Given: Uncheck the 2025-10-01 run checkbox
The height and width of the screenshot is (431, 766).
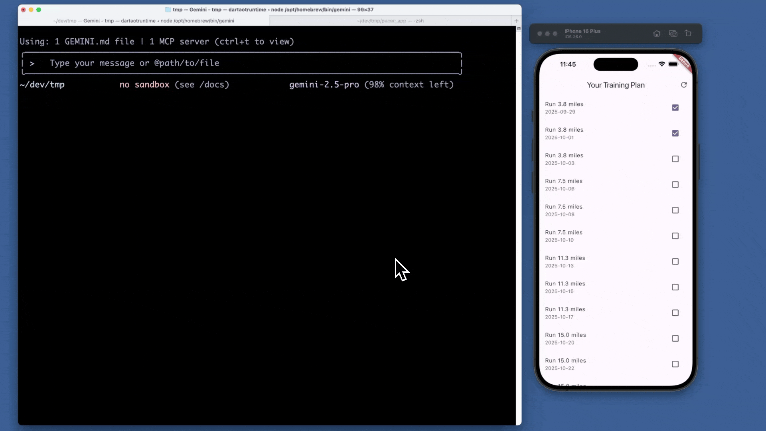Looking at the screenshot, I should [675, 133].
